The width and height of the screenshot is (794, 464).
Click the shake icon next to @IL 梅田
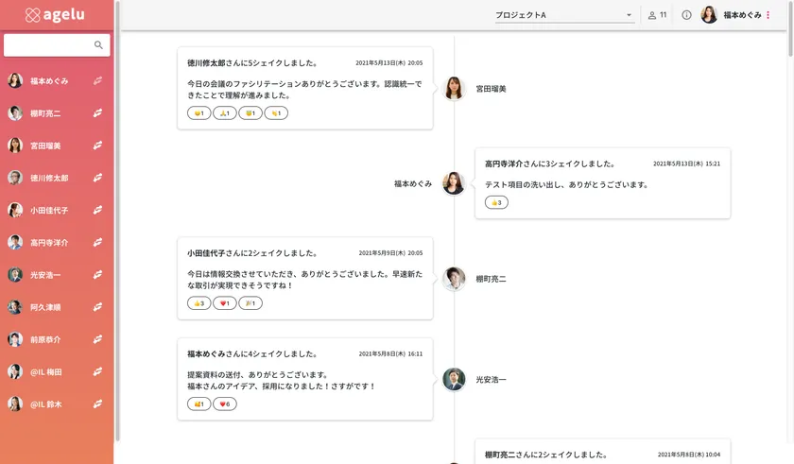[98, 372]
